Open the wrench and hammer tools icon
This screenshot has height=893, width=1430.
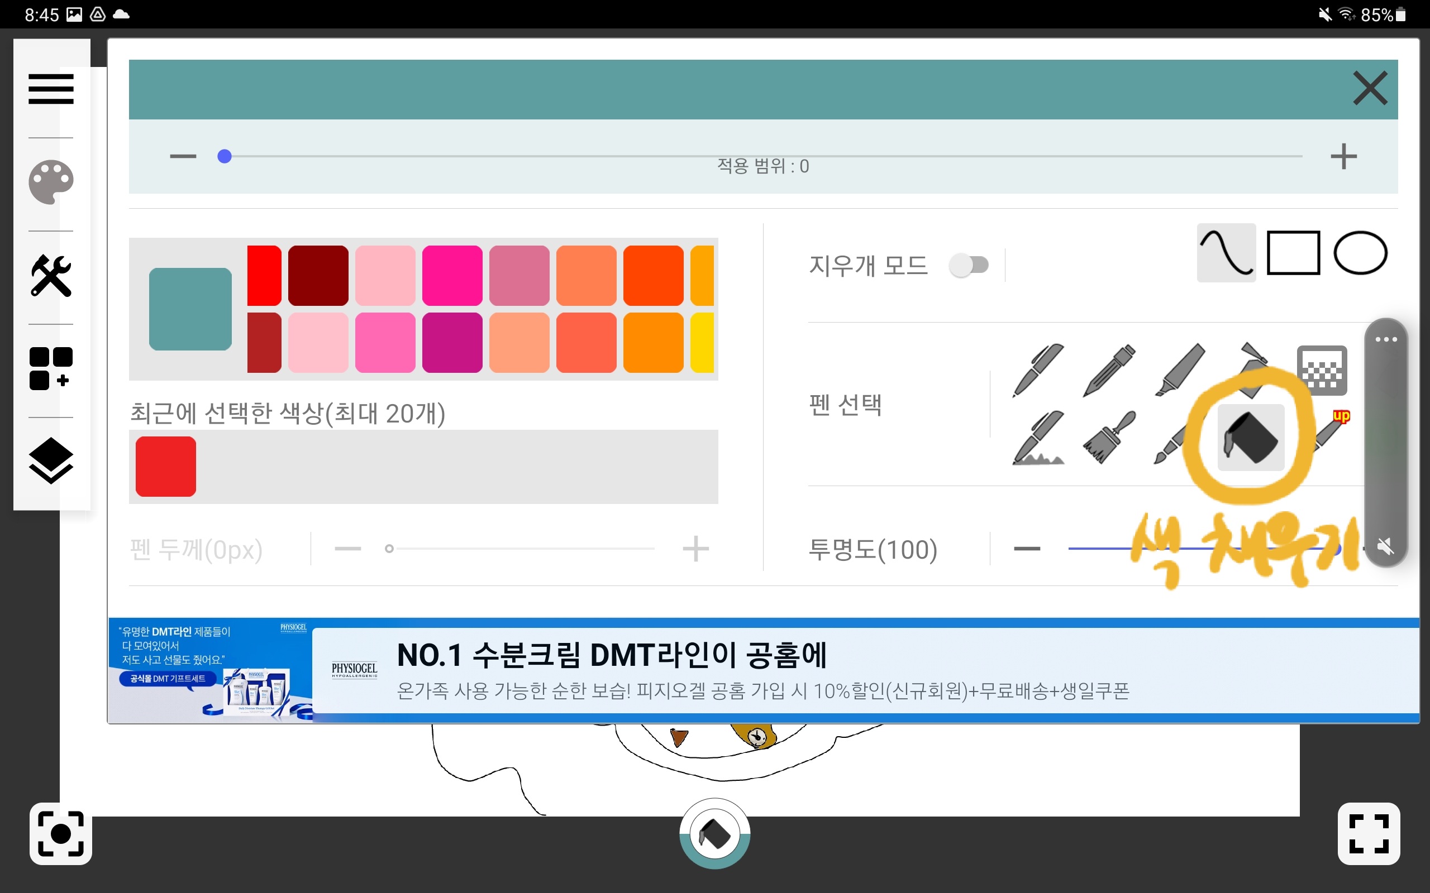pos(51,276)
